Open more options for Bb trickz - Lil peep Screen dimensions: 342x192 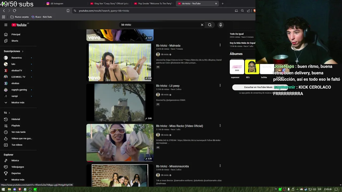click(220, 85)
